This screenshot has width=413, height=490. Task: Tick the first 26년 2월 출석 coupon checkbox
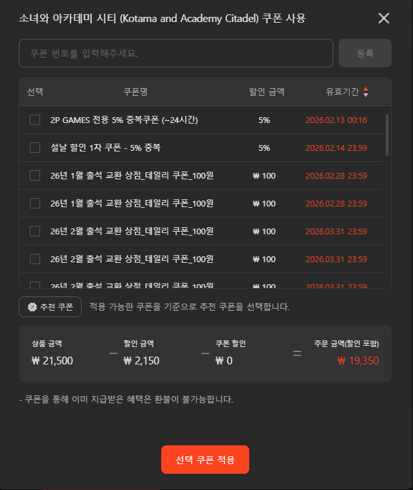tap(35, 231)
